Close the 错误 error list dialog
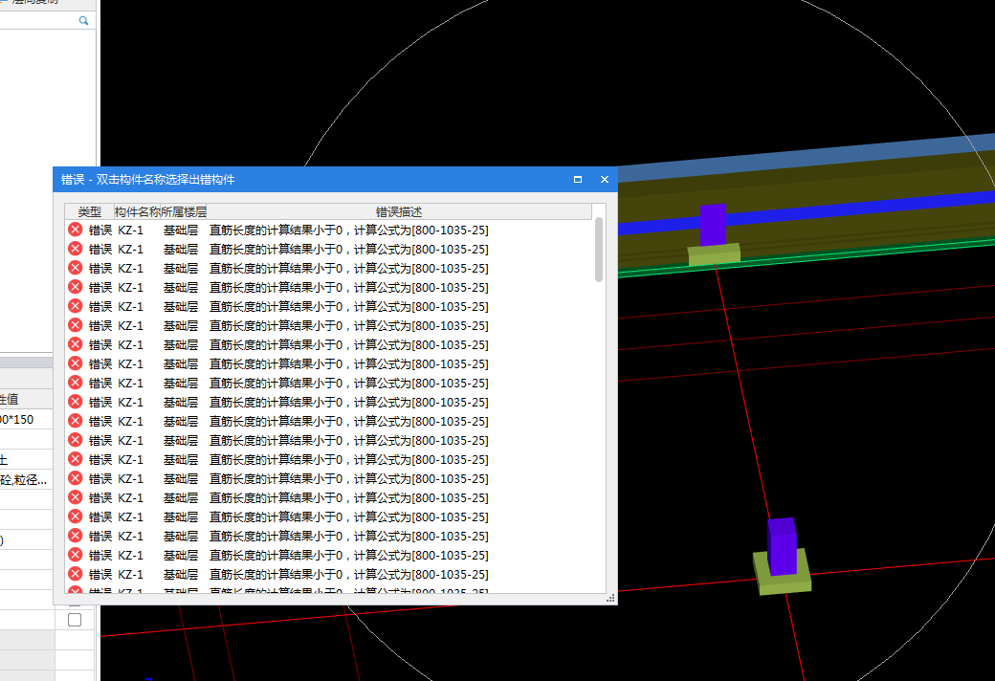 (x=604, y=180)
